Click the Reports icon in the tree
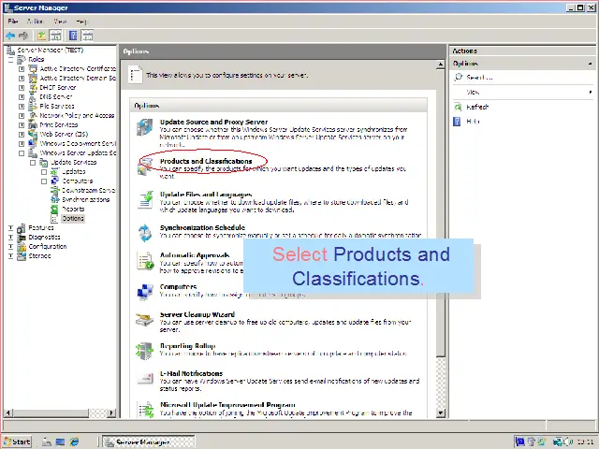The image size is (599, 449). tap(54, 210)
